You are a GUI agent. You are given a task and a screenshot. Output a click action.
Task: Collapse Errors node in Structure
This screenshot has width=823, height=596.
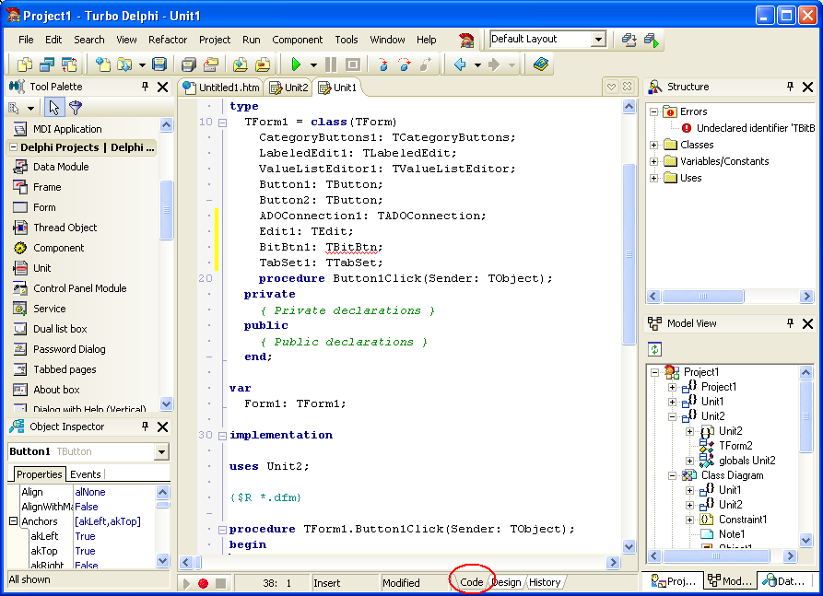pos(653,111)
